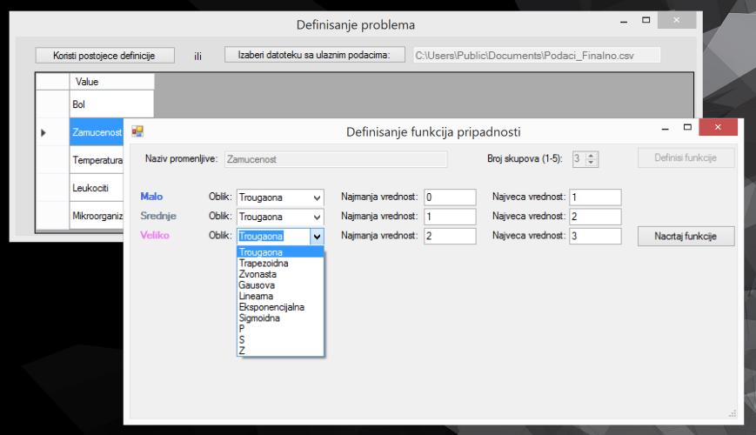Viewport: 756px width, 435px height.
Task: Minimize the Definisanje problema window
Action: pos(624,21)
